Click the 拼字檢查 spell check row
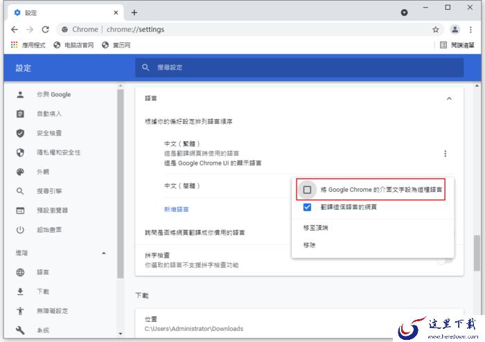485x342 pixels. click(x=299, y=260)
